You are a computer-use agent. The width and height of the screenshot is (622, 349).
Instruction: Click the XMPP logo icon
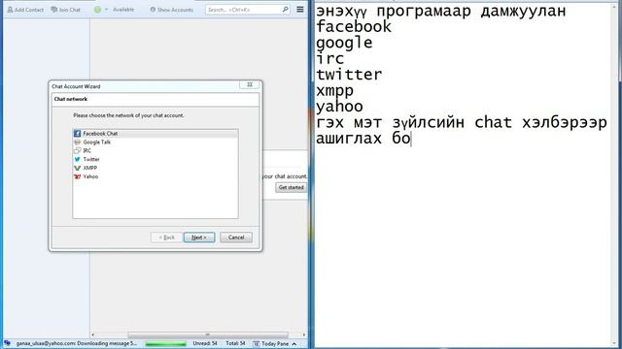[78, 168]
